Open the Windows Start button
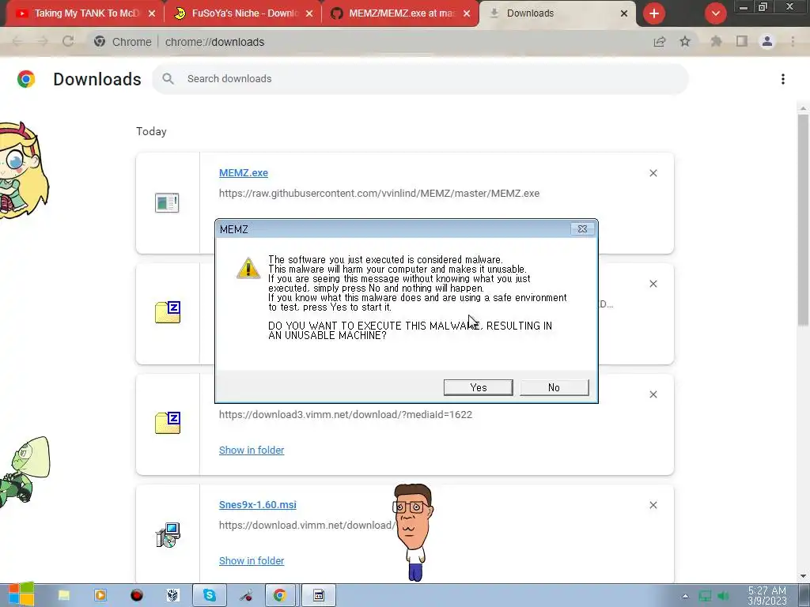Image resolution: width=810 pixels, height=607 pixels. (x=21, y=594)
